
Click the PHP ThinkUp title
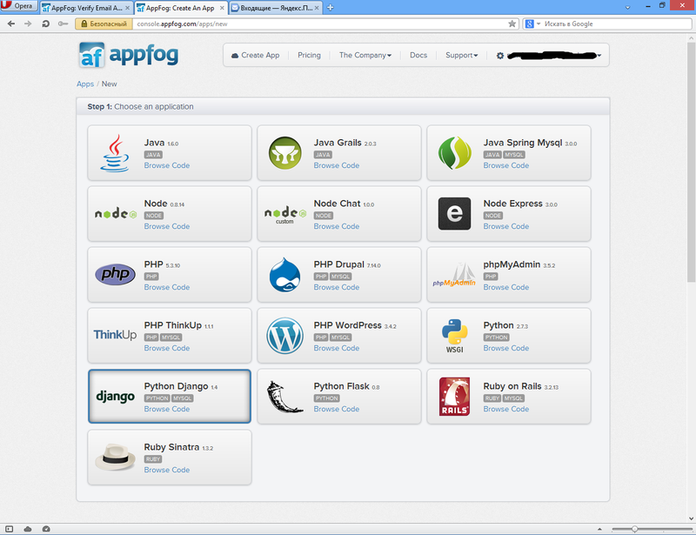coord(172,325)
